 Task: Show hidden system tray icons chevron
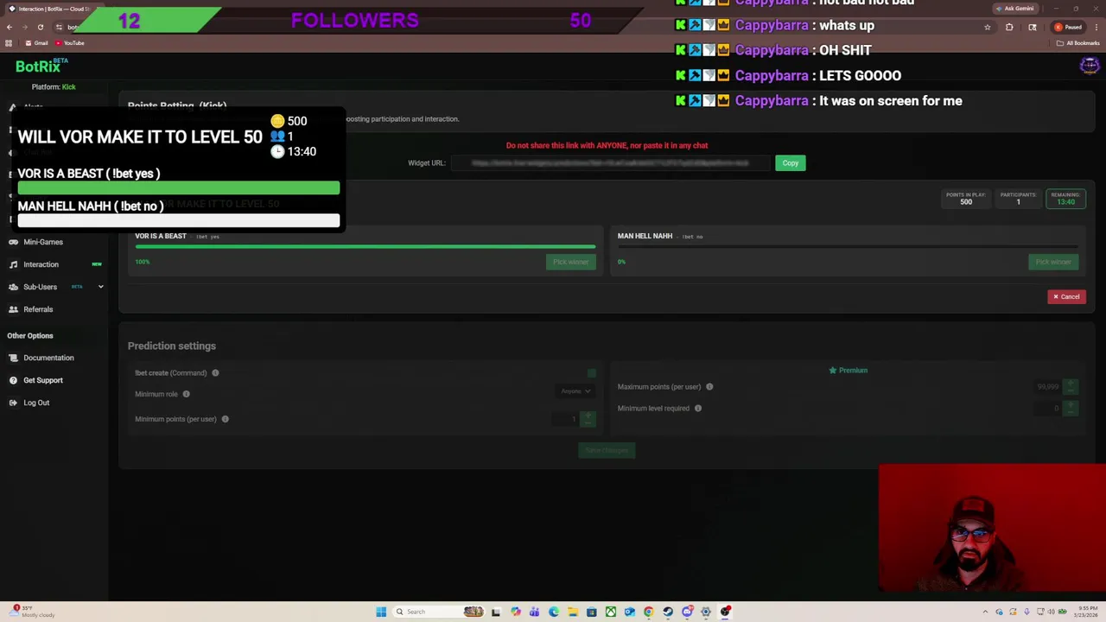(985, 612)
